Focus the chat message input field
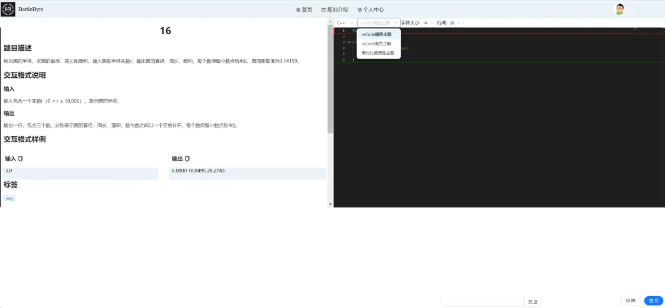665x308 pixels. pos(481,302)
